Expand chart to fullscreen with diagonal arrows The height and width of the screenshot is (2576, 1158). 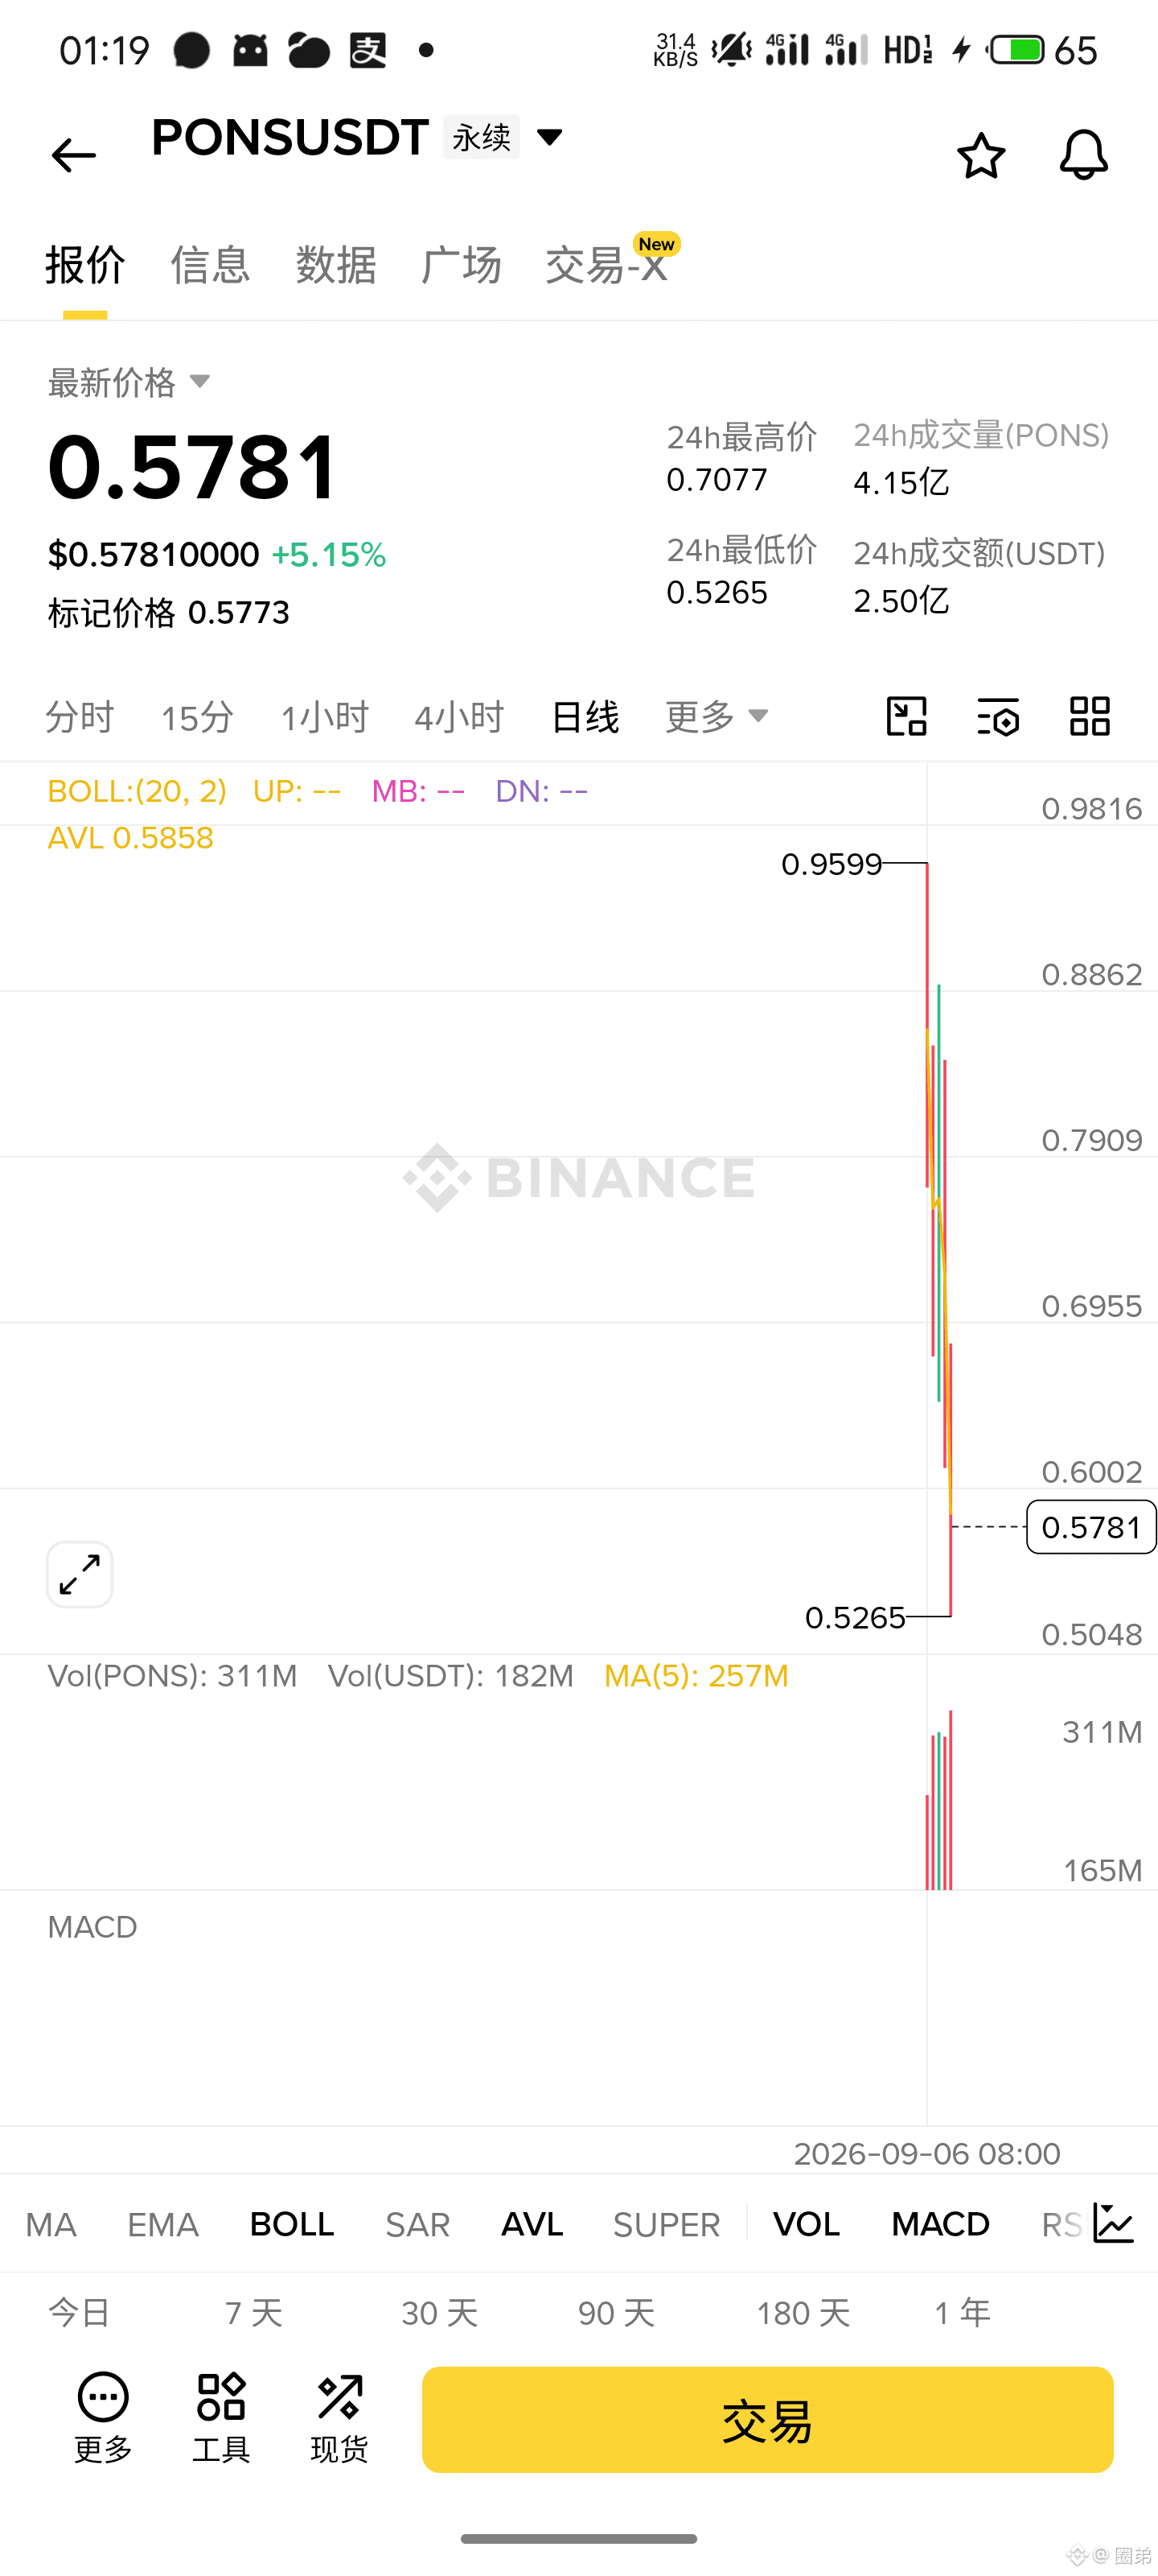point(80,1574)
